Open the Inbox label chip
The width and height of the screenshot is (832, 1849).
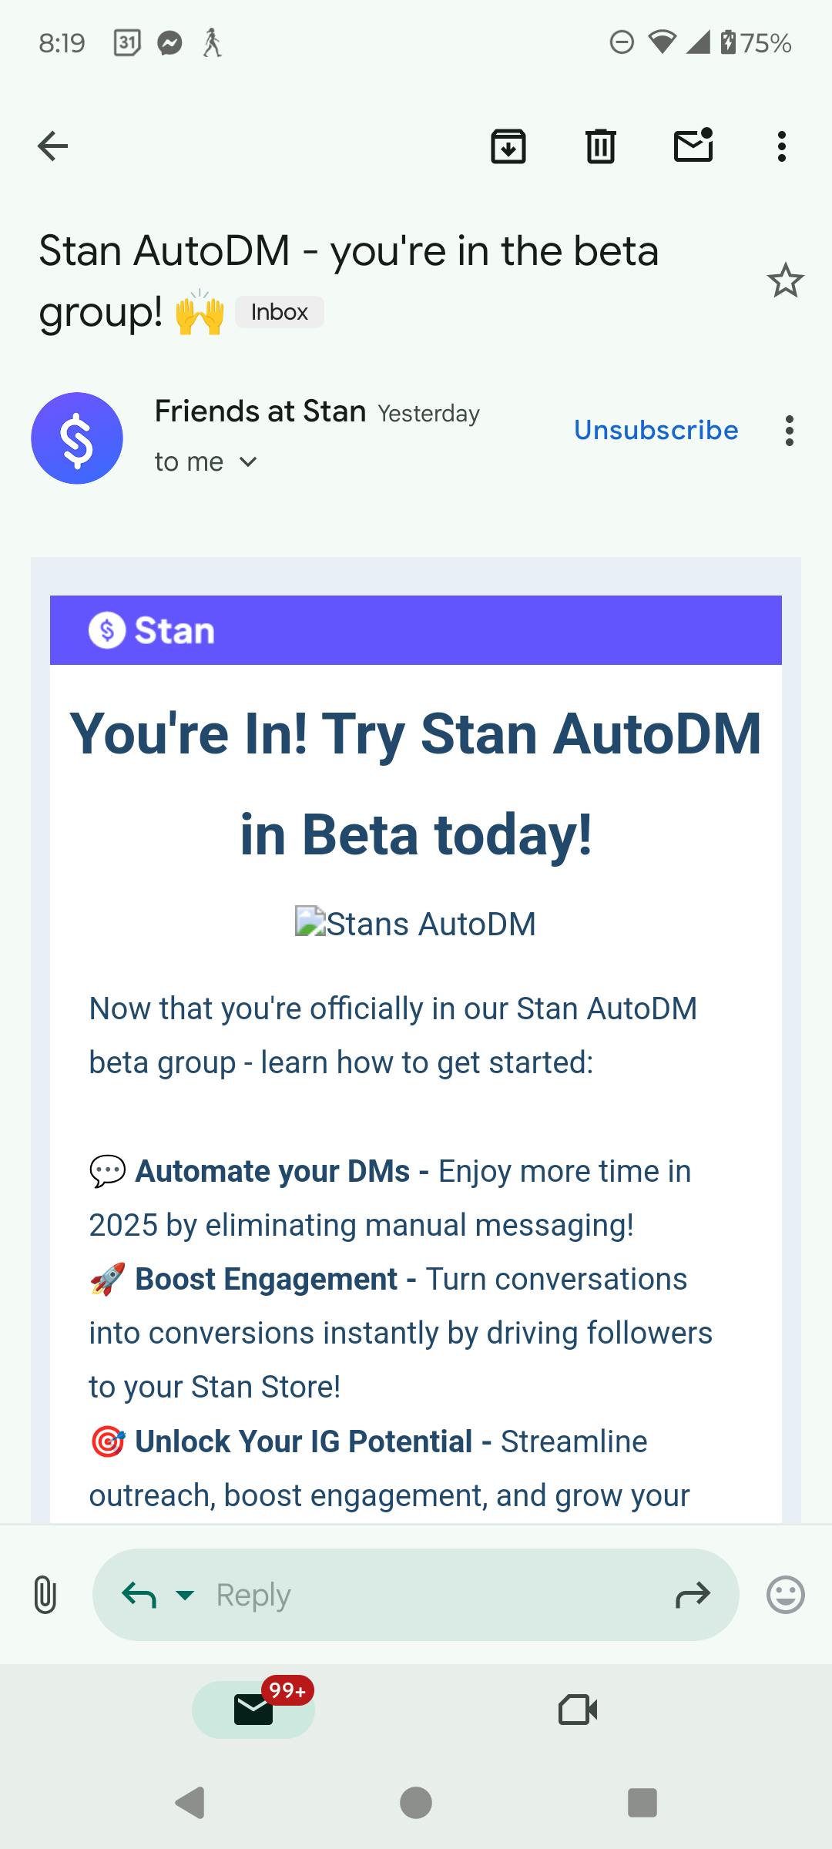(x=279, y=312)
